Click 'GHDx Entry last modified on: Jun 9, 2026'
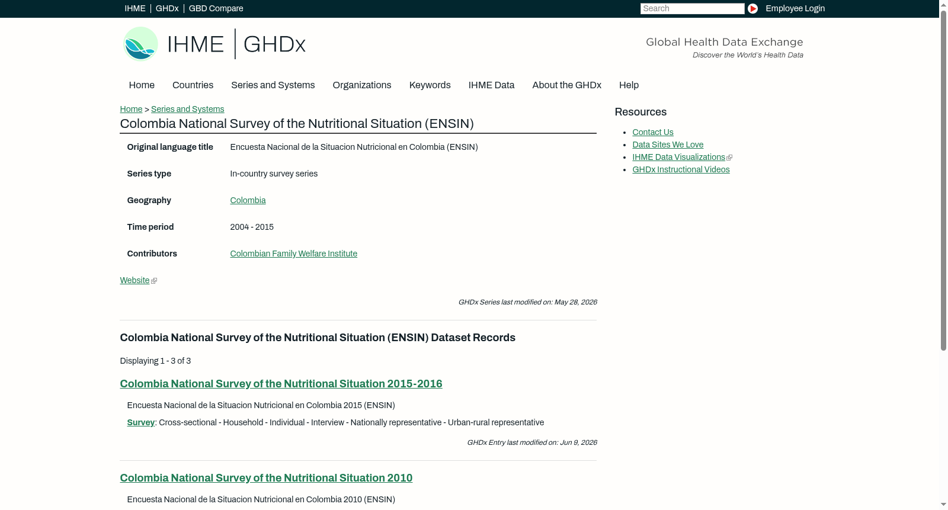The width and height of the screenshot is (948, 510). click(532, 442)
